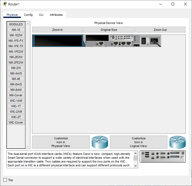Click the power cable socket on router
Viewport: 192px width, 186px height.
click(x=155, y=41)
